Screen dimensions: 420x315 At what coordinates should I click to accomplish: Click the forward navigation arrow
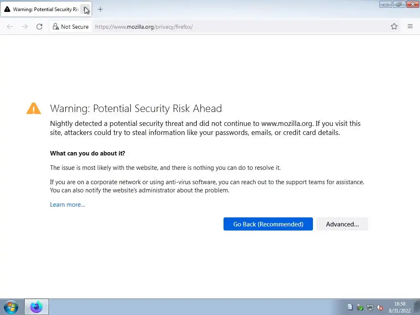tap(25, 27)
